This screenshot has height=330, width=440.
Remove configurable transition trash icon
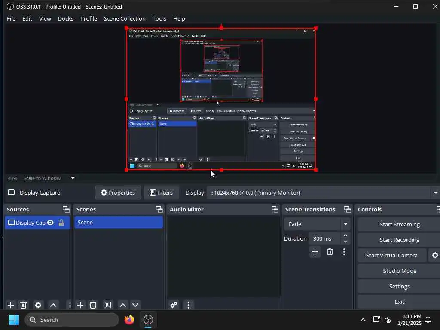click(x=330, y=252)
